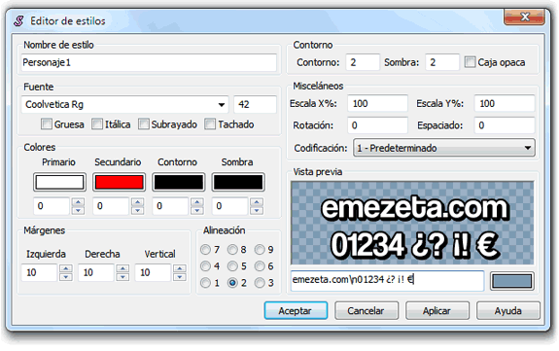Enable the Itálica checkbox
This screenshot has width=559, height=351.
point(97,124)
